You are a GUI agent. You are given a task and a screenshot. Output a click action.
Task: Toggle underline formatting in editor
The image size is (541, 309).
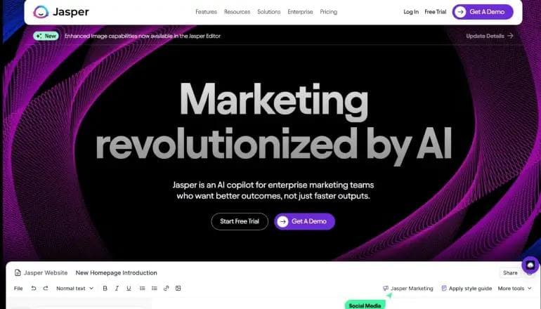(x=129, y=289)
